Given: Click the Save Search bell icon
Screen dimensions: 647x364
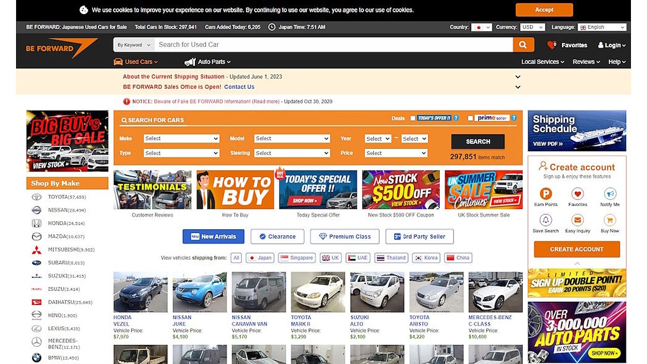Looking at the screenshot, I should click(x=546, y=220).
